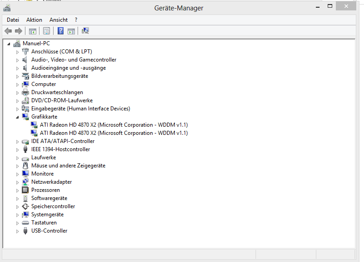The image size is (364, 262).
Task: Select the first ATI Radeon HD 4870 X2 device
Action: [x=113, y=125]
